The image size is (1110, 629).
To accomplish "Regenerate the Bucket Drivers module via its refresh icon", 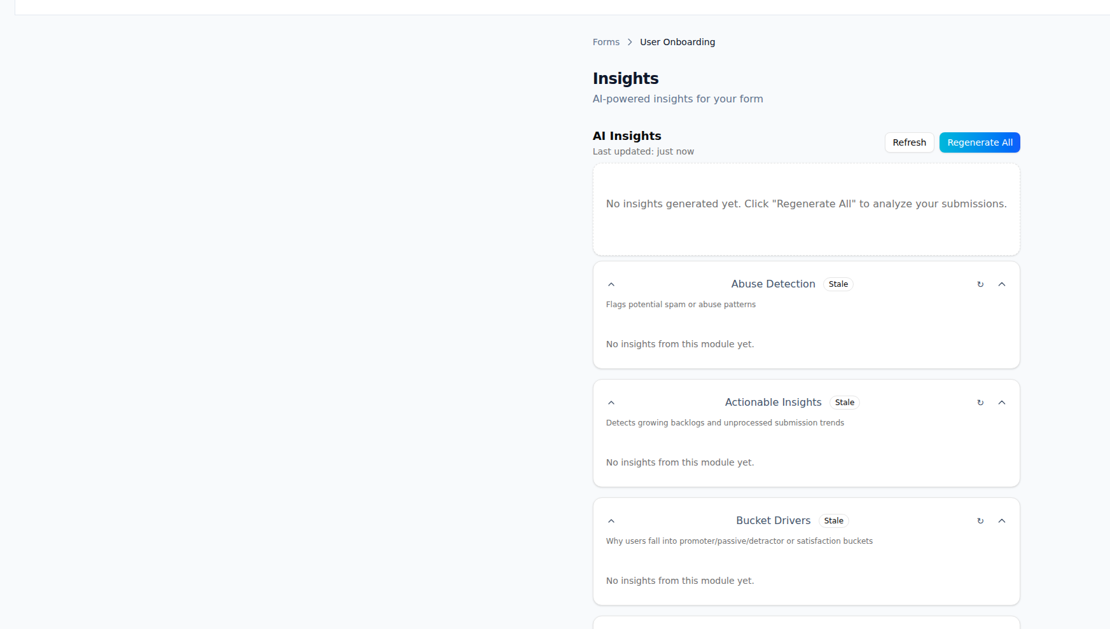I will [980, 520].
